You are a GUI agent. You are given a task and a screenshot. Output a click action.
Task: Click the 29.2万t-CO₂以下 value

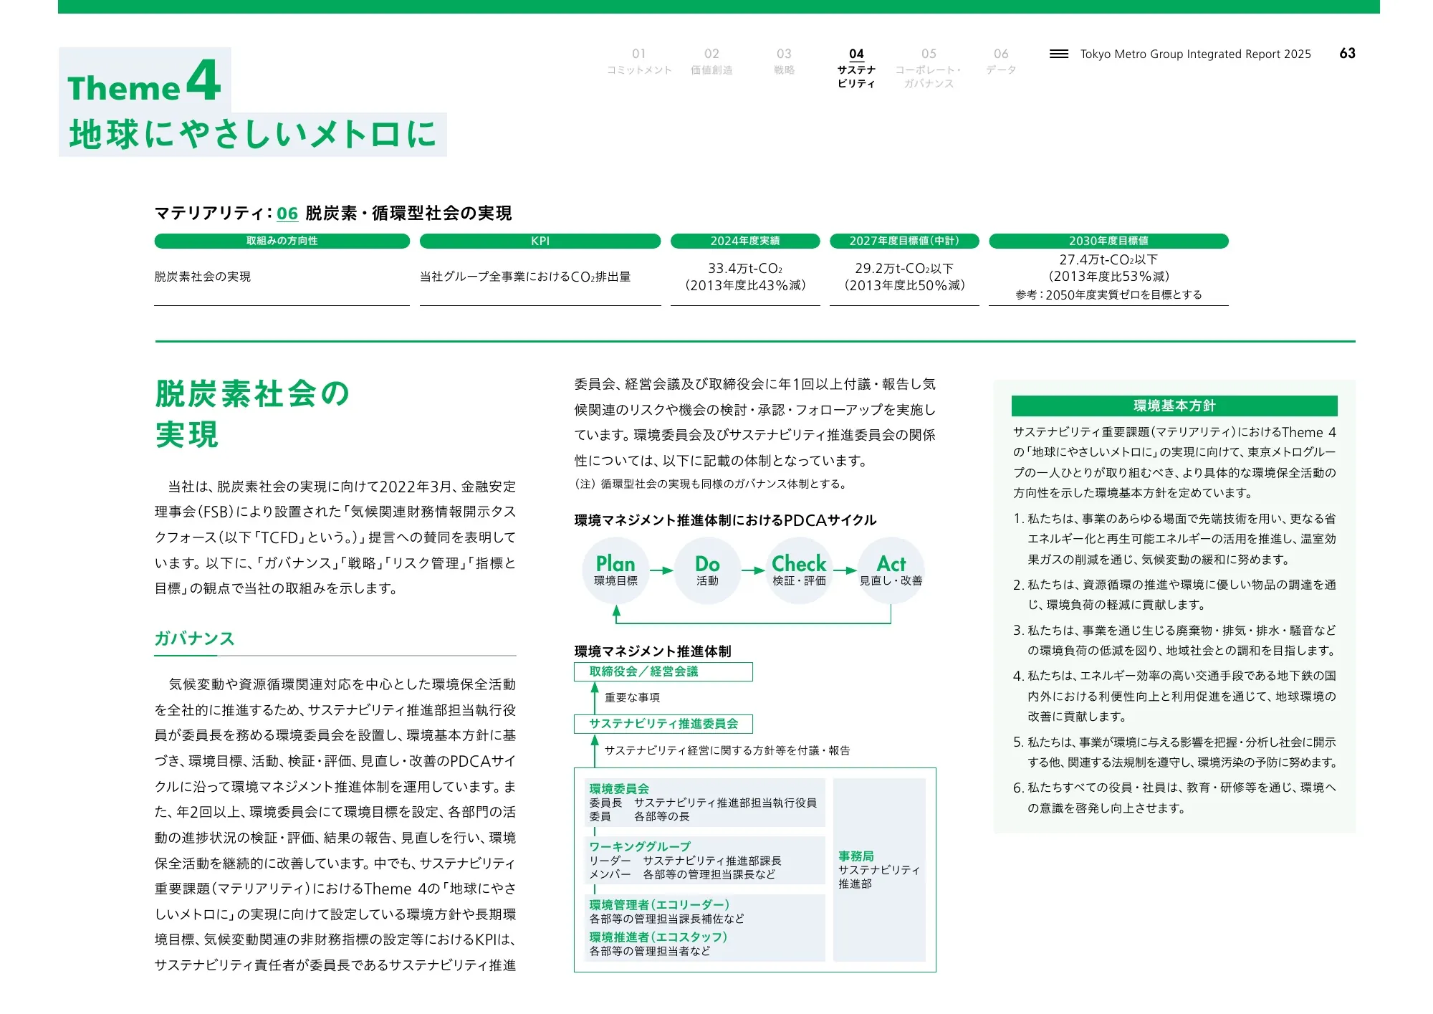[x=904, y=268]
